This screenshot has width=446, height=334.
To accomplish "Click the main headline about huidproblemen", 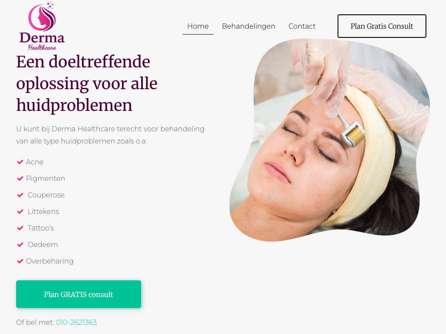I will pos(87,83).
